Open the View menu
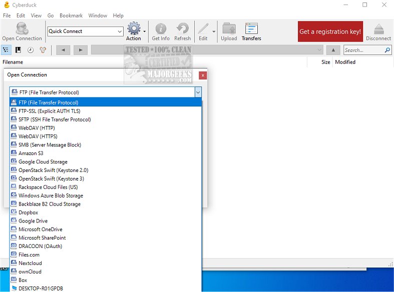 [x=36, y=15]
